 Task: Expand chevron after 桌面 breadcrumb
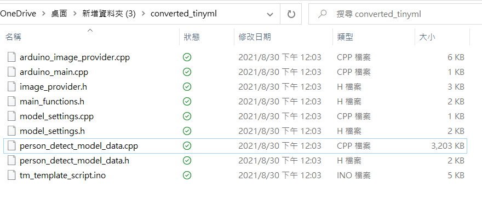(x=74, y=14)
